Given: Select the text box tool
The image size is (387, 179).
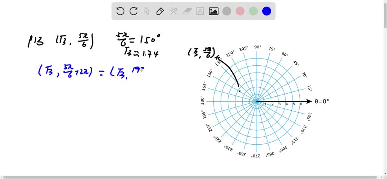Looking at the screenshot, I should (200, 11).
